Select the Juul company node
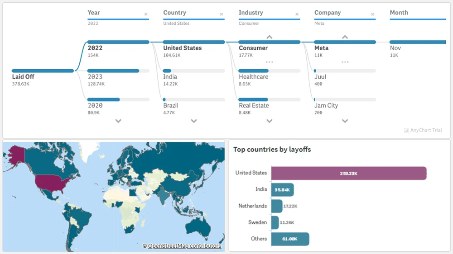 (x=320, y=77)
